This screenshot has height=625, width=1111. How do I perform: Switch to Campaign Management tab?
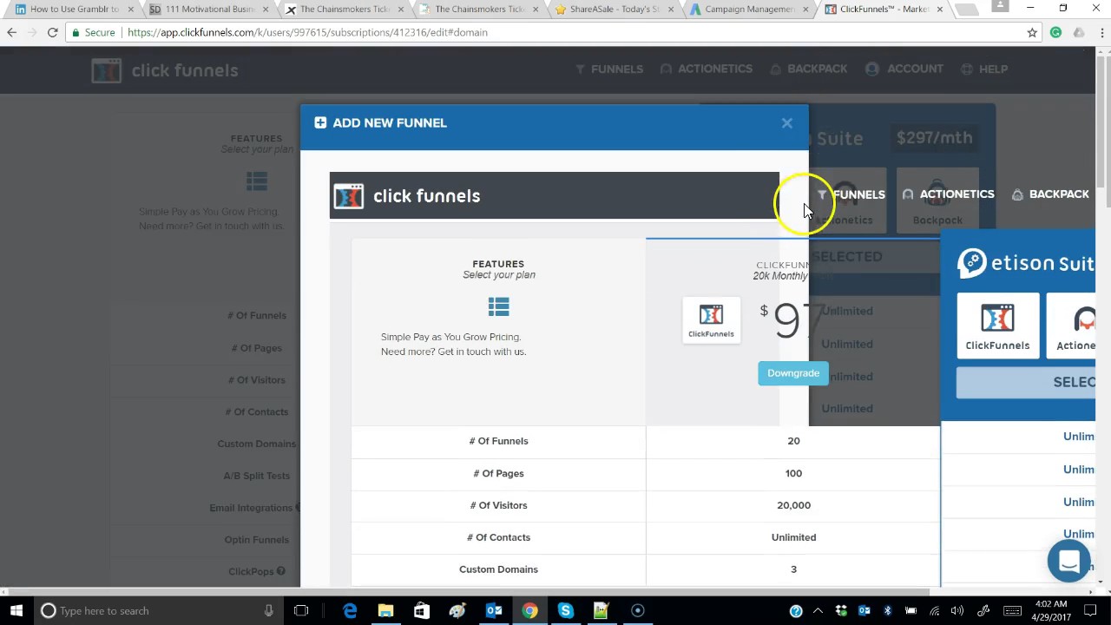[747, 10]
